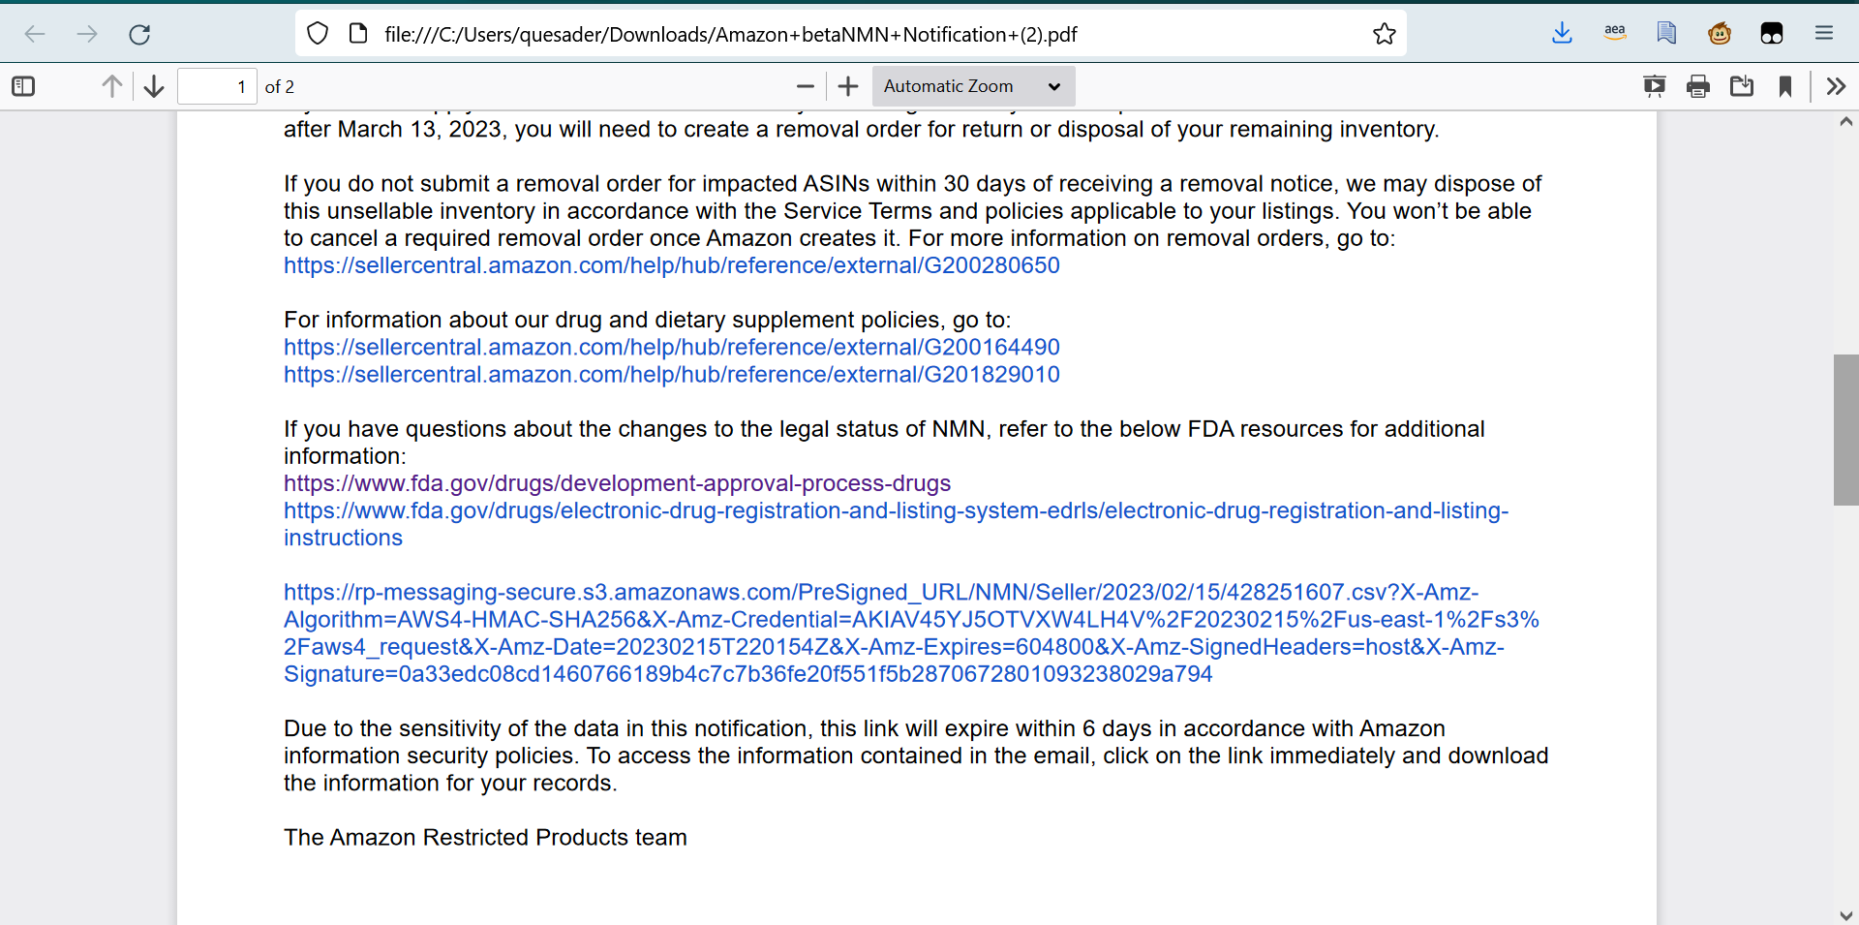The image size is (1859, 925).
Task: Reload the current page
Action: click(139, 35)
